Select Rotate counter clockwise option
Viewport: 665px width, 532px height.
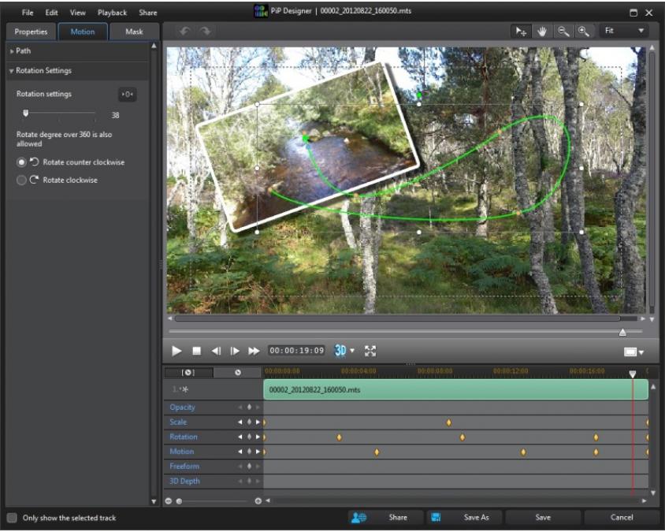(21, 162)
